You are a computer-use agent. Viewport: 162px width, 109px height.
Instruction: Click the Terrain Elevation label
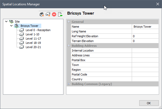point(83,41)
